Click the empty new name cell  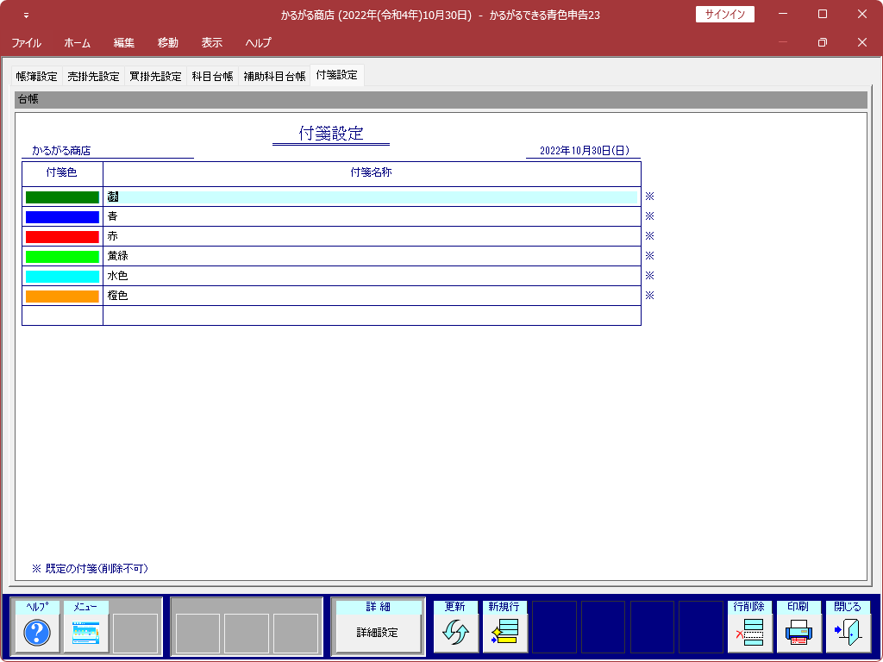pos(373,315)
